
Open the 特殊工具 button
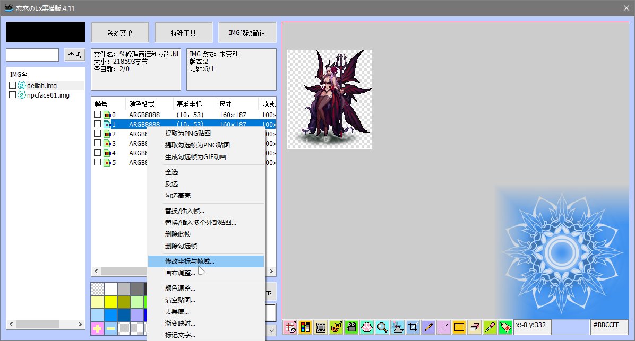184,33
